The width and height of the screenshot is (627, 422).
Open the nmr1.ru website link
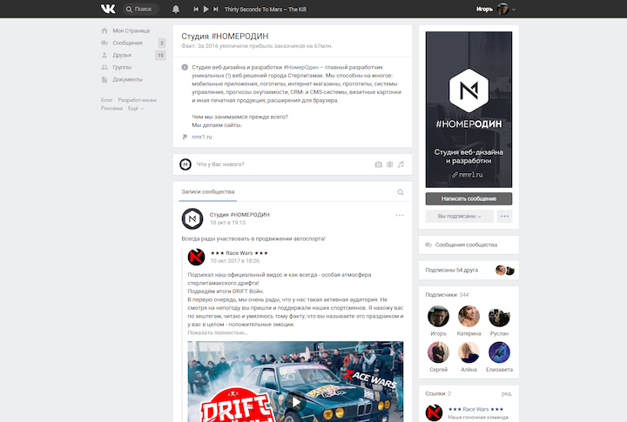coord(201,137)
